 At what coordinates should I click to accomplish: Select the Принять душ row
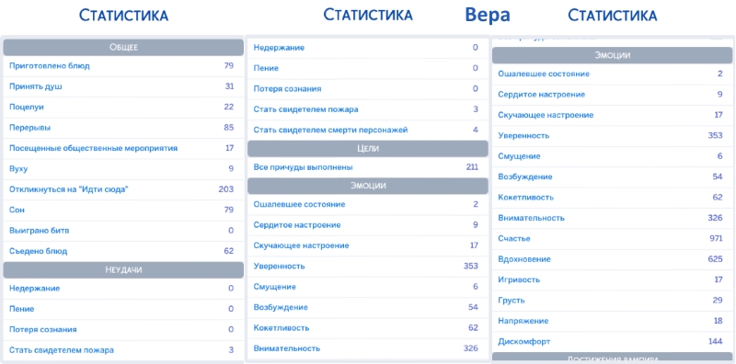tap(123, 86)
